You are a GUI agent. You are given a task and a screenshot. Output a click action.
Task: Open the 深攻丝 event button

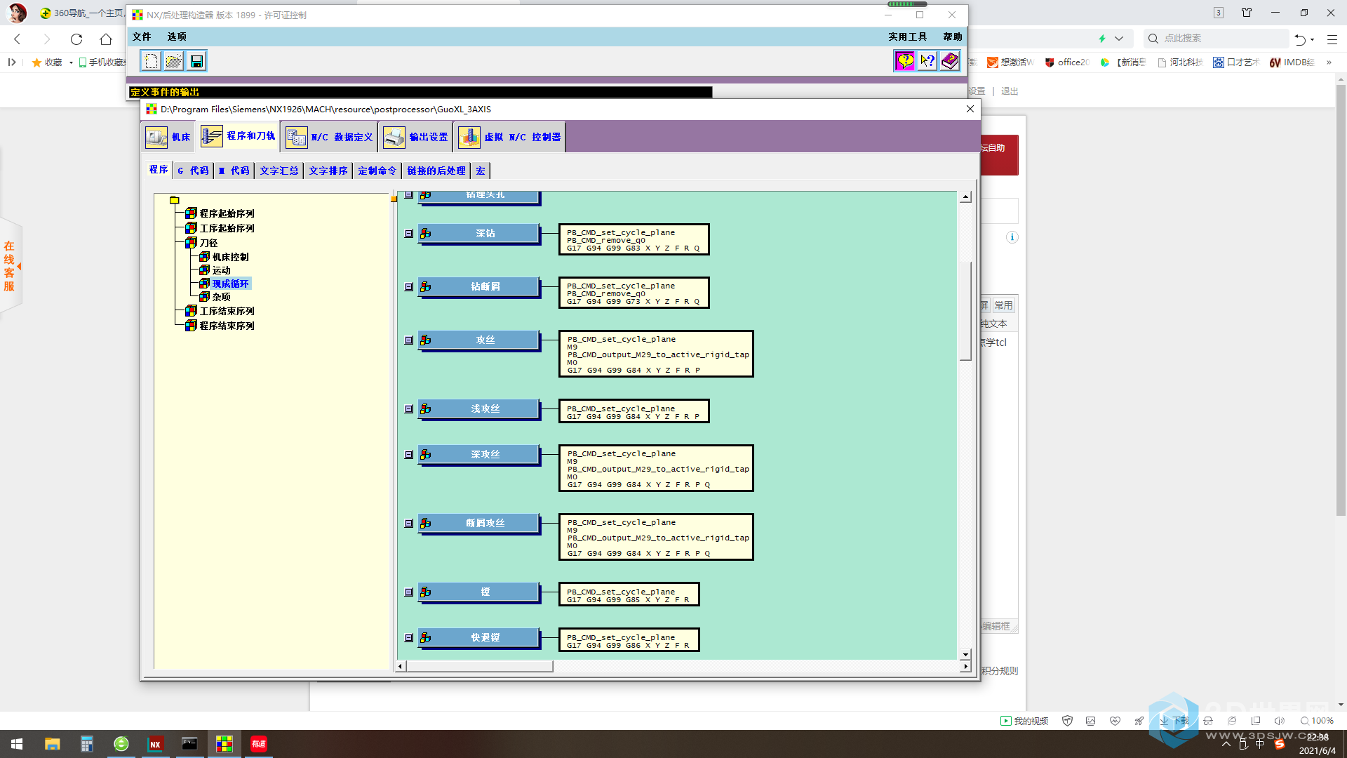coord(479,455)
